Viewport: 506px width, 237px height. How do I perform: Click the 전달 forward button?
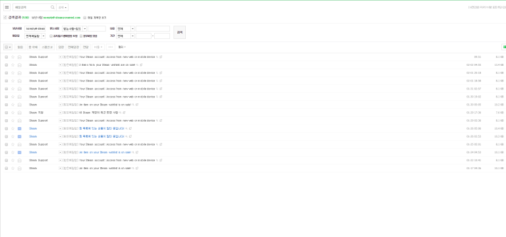coord(85,47)
